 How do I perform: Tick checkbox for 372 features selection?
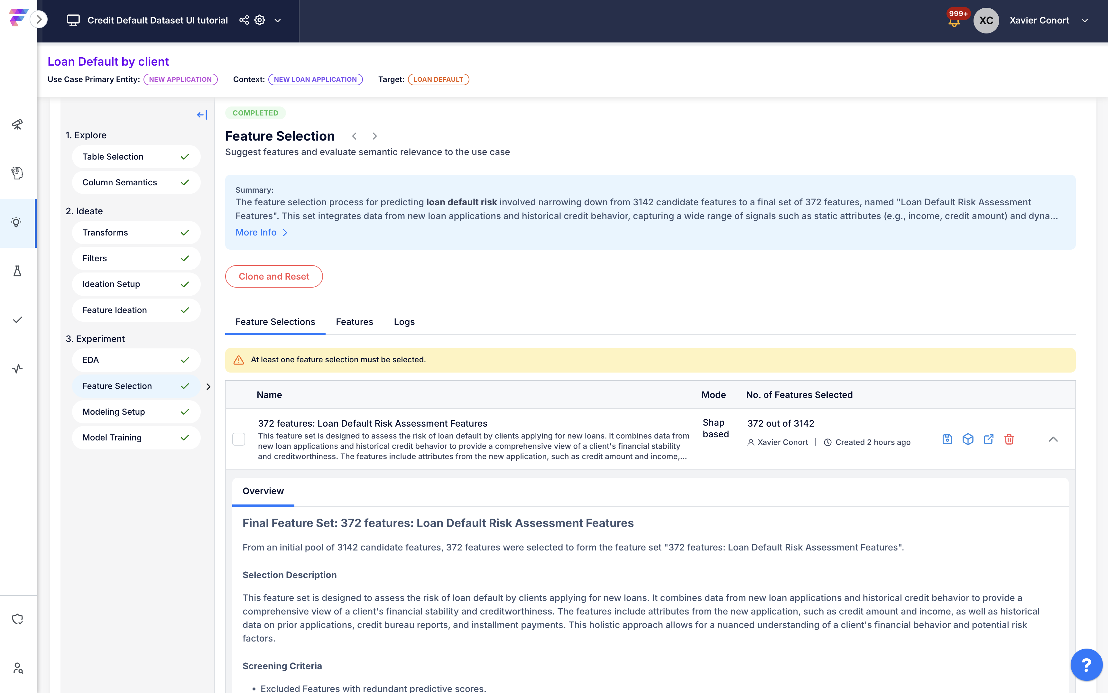[x=239, y=439]
